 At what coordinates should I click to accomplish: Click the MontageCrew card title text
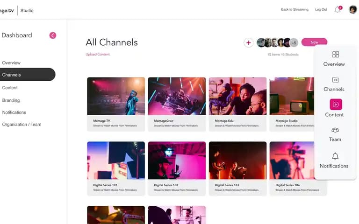164,121
